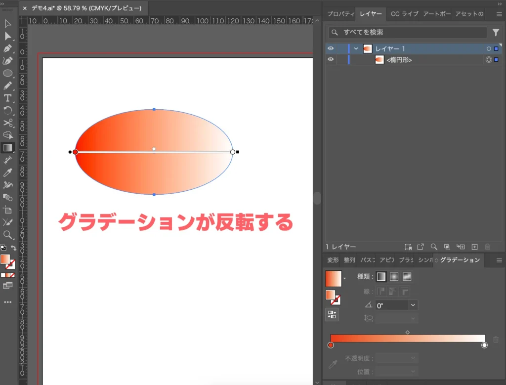Open the Gradient panel menu button
Viewport: 506px width, 385px height.
(499, 260)
